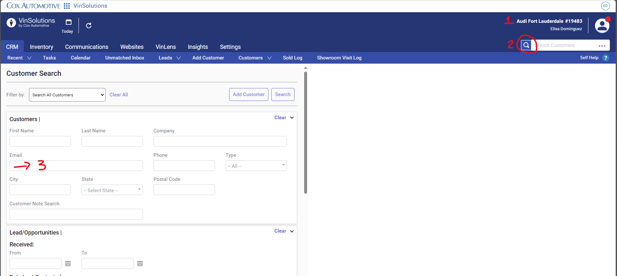Click the VinSolutions text in top bar

90,6
